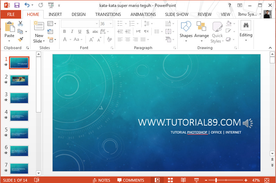
Task: Toggle right-to-left text direction
Action: pos(146,31)
